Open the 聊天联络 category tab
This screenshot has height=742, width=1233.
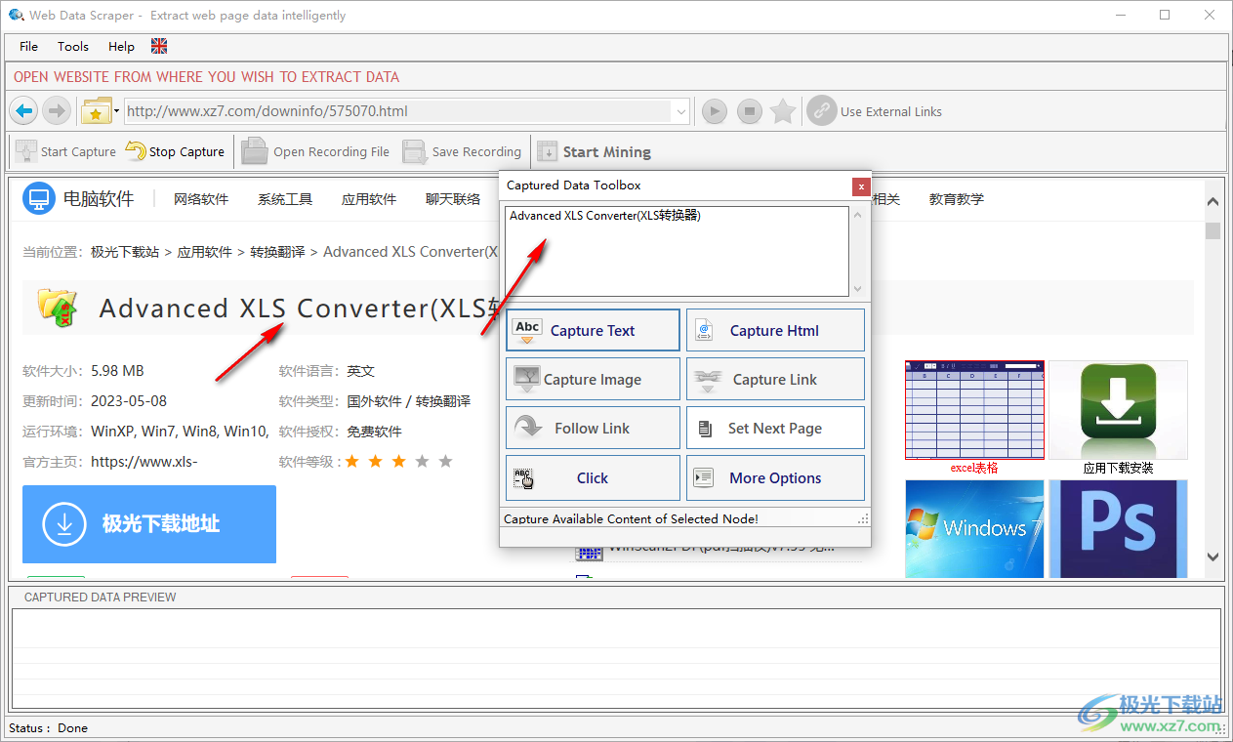pos(453,199)
